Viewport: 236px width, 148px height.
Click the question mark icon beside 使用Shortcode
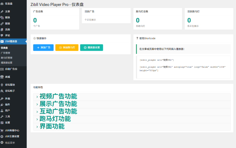pos(137,38)
